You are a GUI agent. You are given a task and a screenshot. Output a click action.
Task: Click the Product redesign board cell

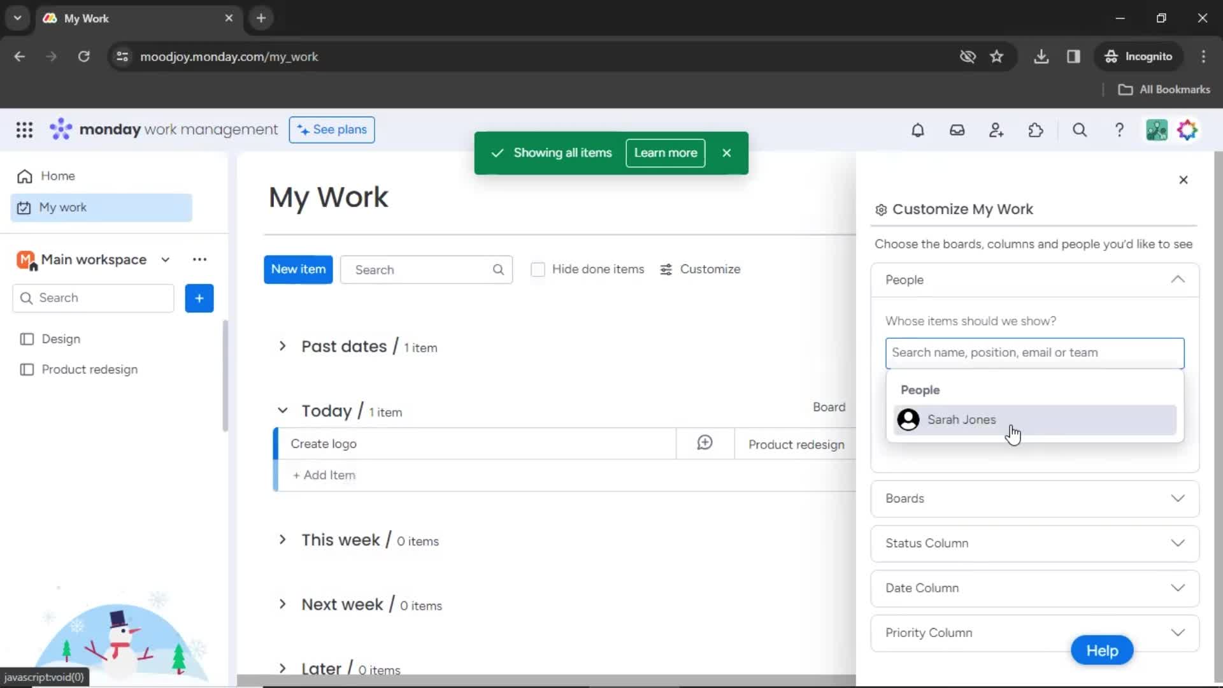coord(796,445)
